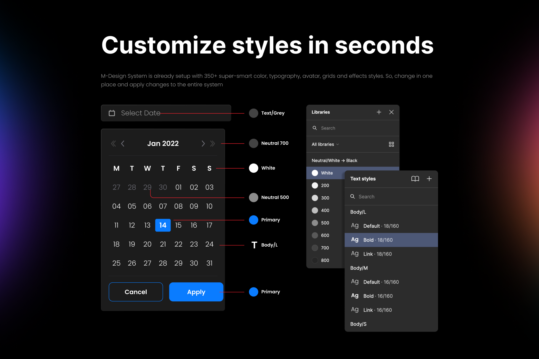The height and width of the screenshot is (359, 539).
Task: Go to previous year with double-left chevron
Action: pos(113,144)
